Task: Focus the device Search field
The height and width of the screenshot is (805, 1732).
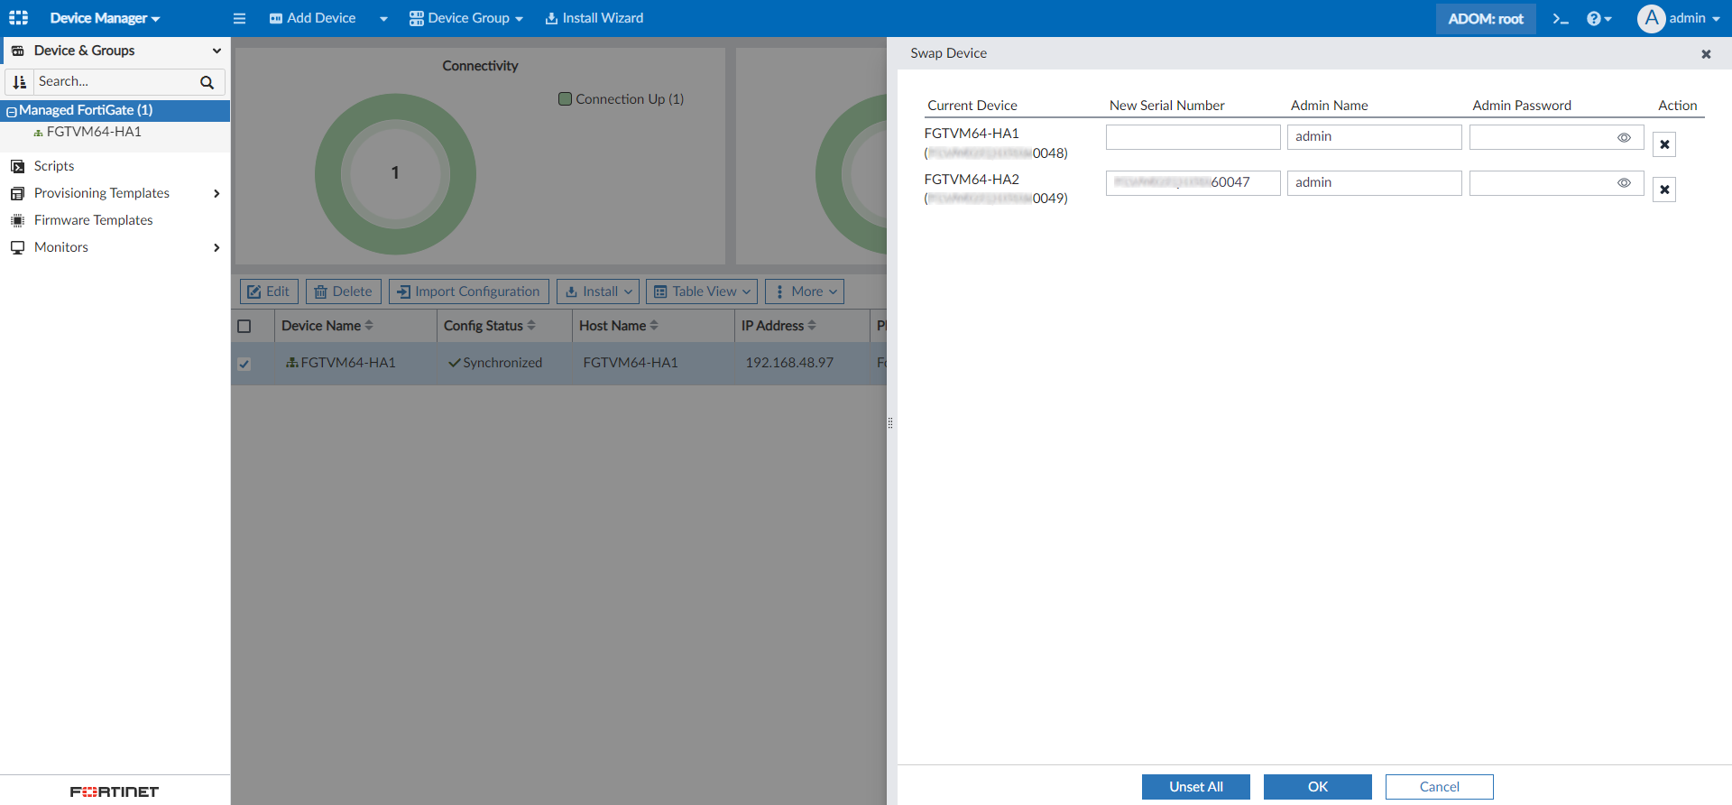Action: click(x=115, y=82)
